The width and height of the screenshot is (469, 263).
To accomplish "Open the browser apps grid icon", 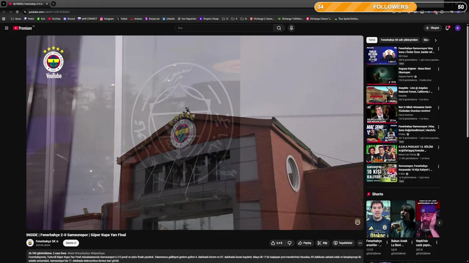I will (x=4, y=19).
